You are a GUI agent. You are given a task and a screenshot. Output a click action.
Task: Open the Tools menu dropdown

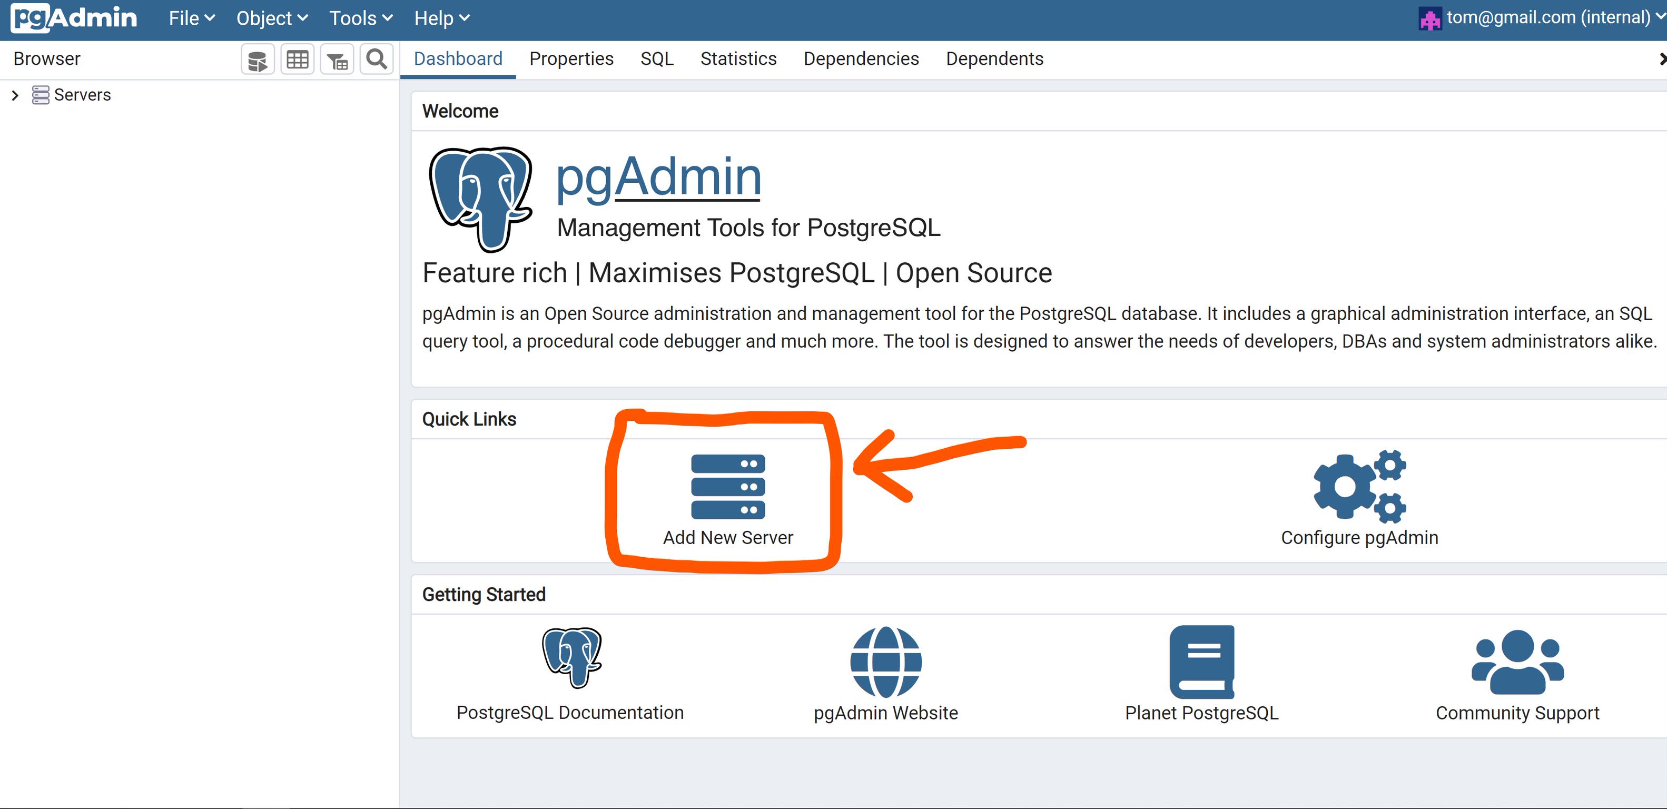(x=360, y=18)
